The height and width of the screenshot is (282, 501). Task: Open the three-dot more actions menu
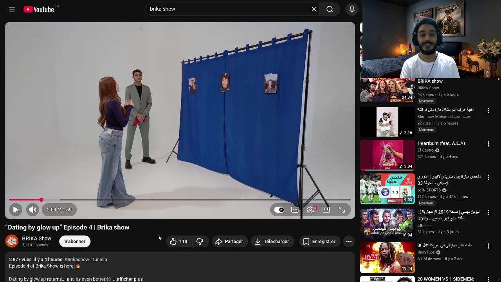pyautogui.click(x=349, y=241)
